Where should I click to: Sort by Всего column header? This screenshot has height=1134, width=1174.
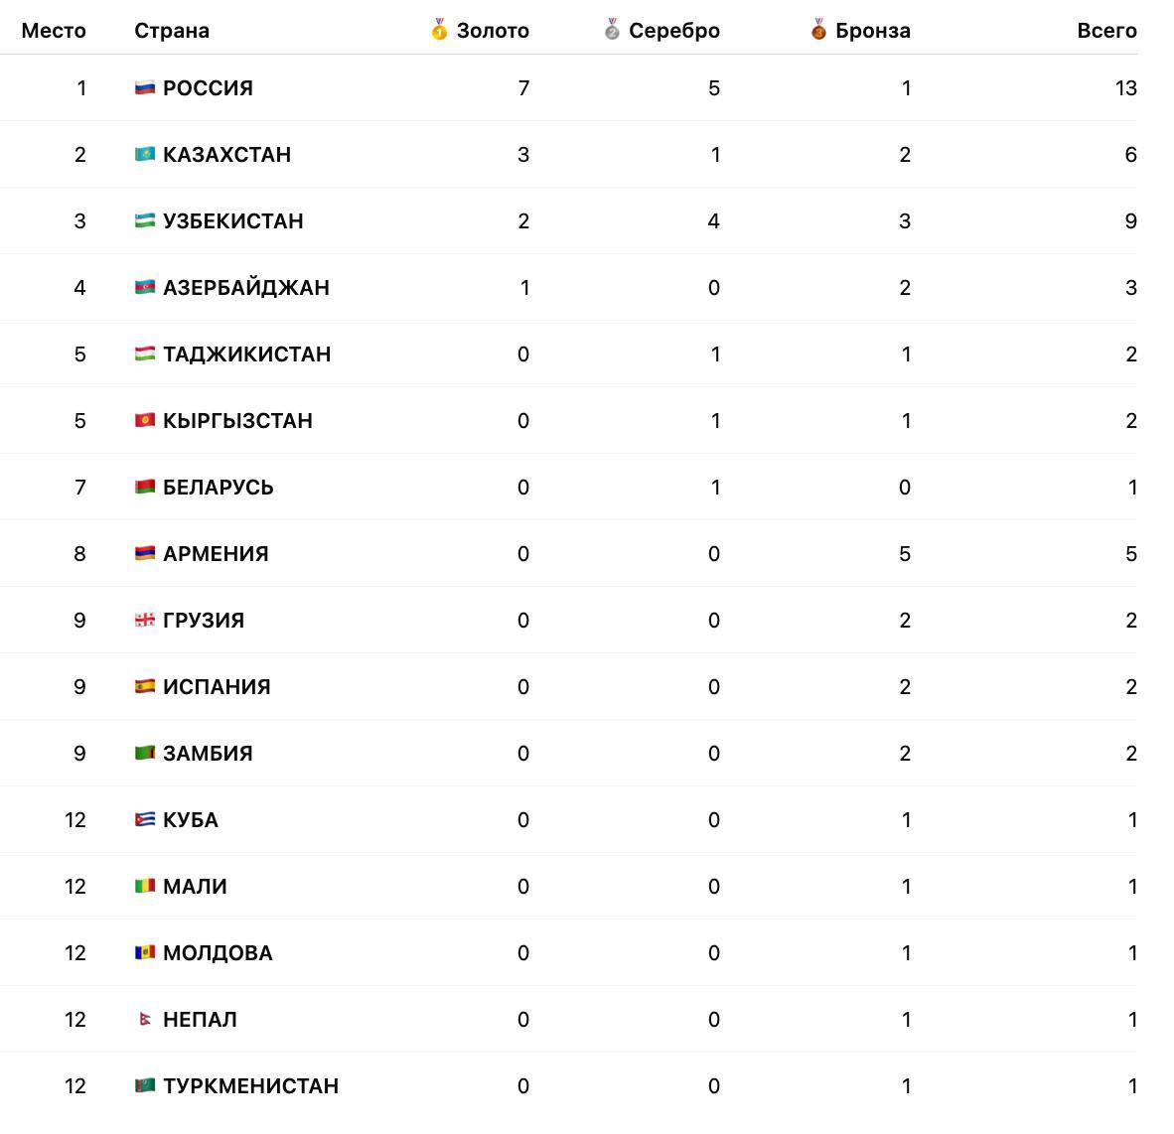(x=1106, y=31)
